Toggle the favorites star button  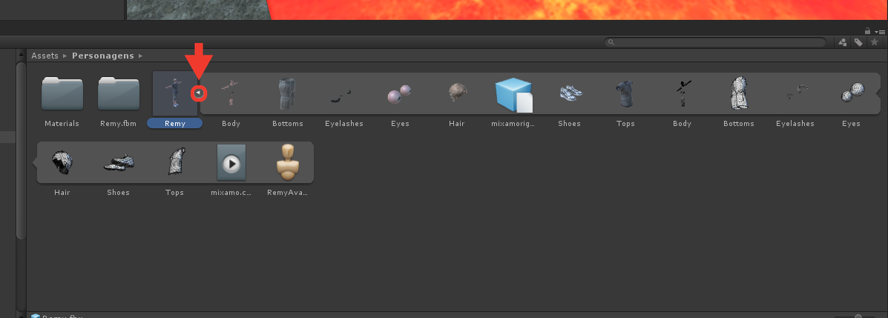pyautogui.click(x=875, y=42)
